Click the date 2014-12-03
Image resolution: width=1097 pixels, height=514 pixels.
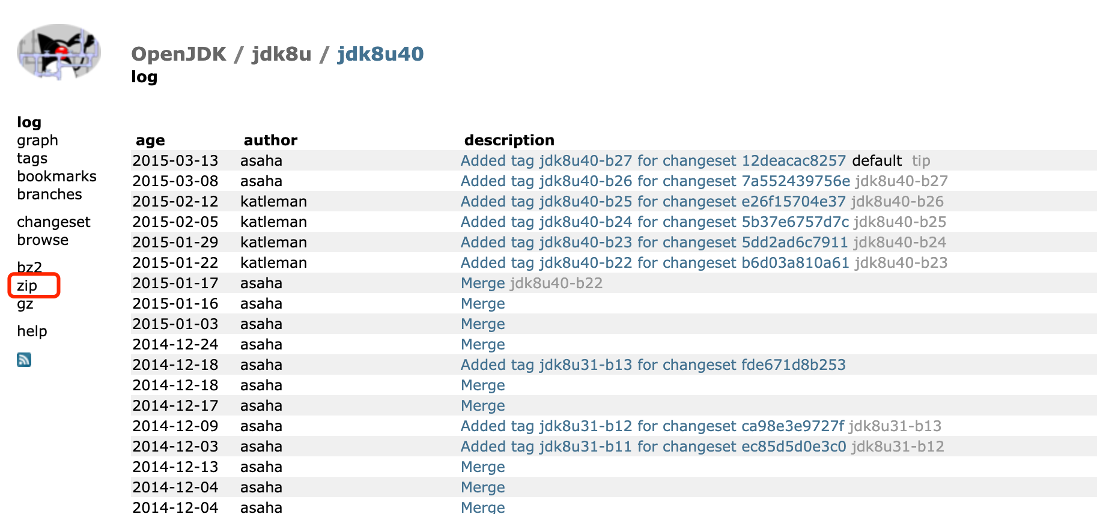click(175, 447)
